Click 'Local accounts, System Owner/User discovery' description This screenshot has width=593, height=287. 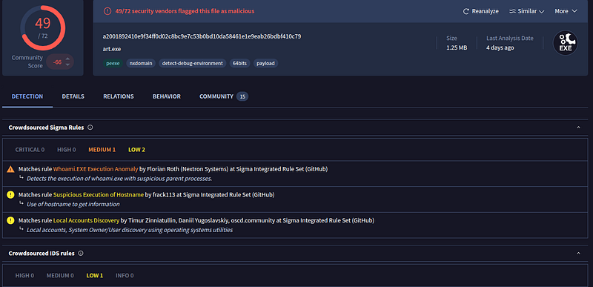[130, 229]
